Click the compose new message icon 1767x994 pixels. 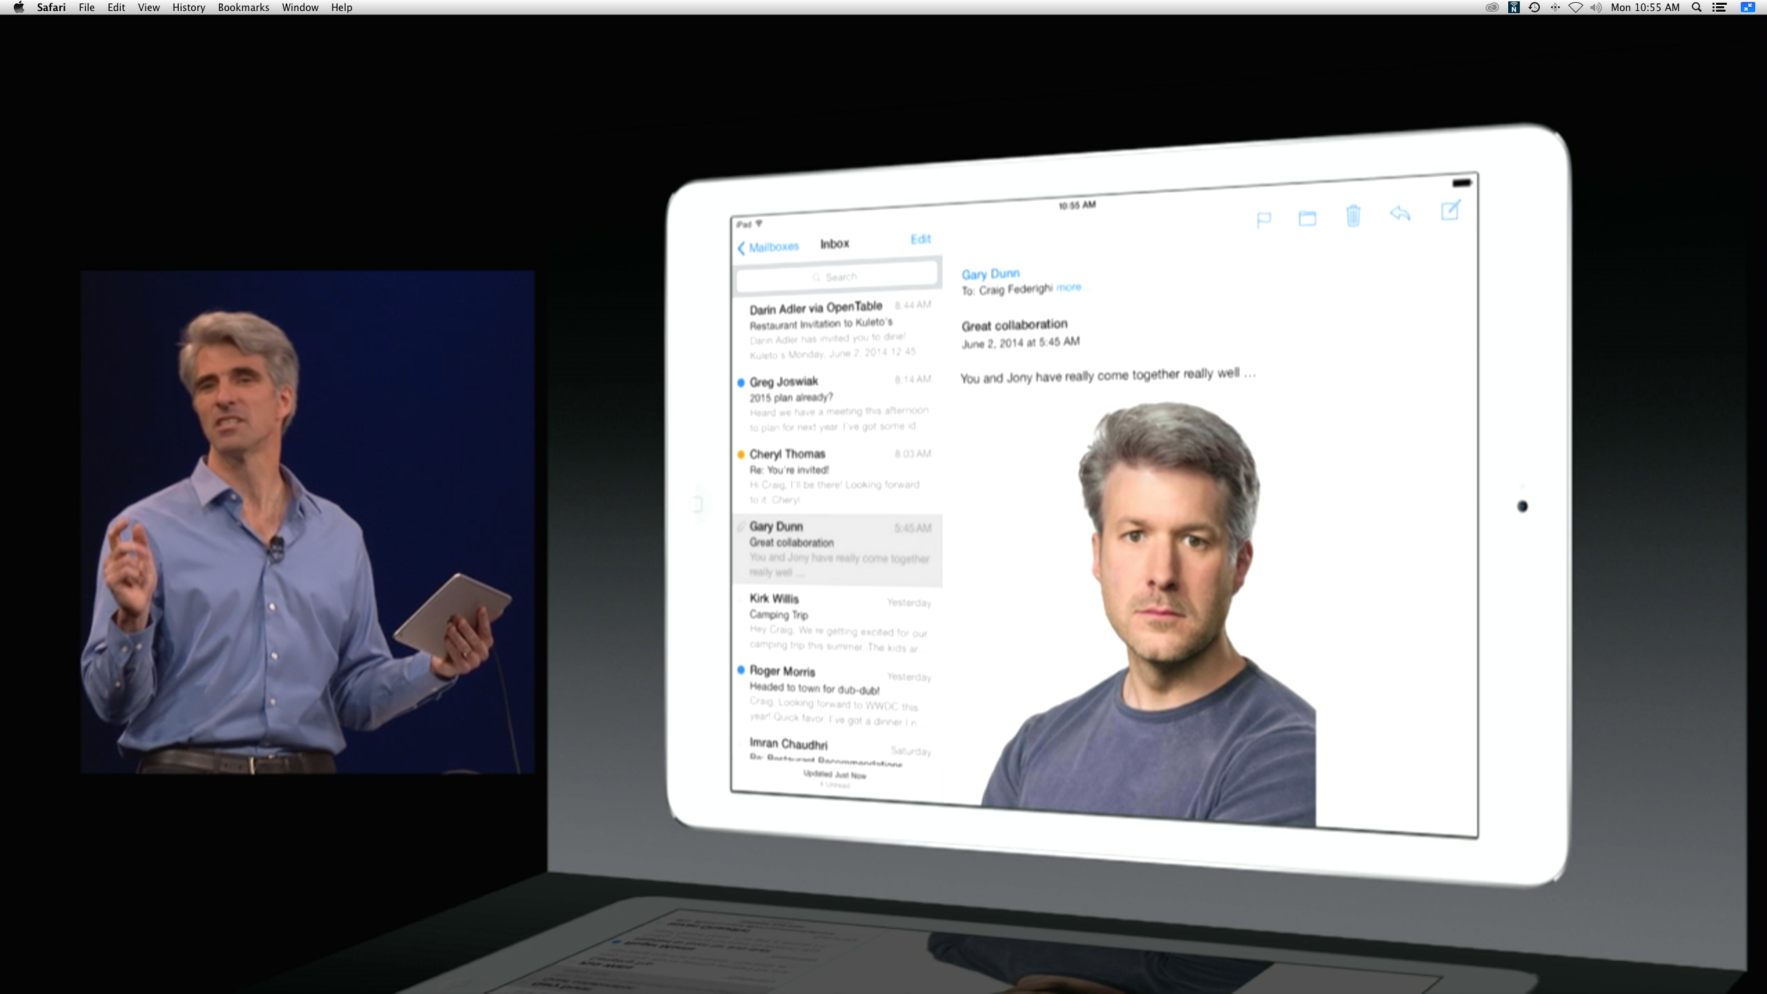tap(1451, 210)
